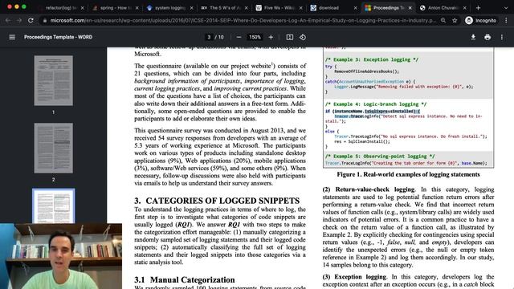This screenshot has width=514, height=289.
Task: Click the '3.1 Manual Categorization' heading
Action: pyautogui.click(x=185, y=280)
